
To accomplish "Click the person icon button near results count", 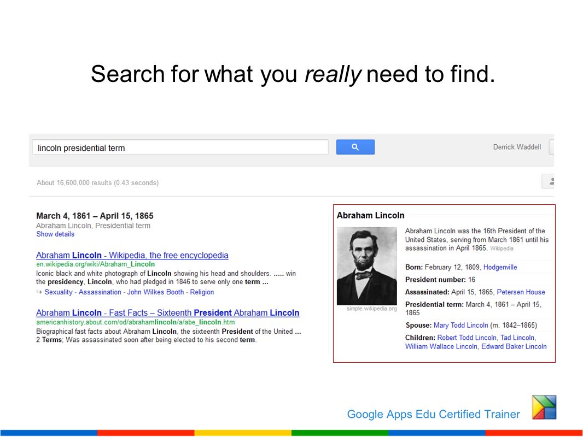I will pos(549,181).
